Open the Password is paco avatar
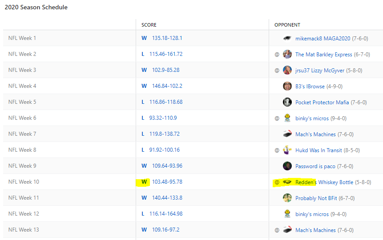Image resolution: width=383 pixels, height=240 pixels. pyautogui.click(x=287, y=166)
